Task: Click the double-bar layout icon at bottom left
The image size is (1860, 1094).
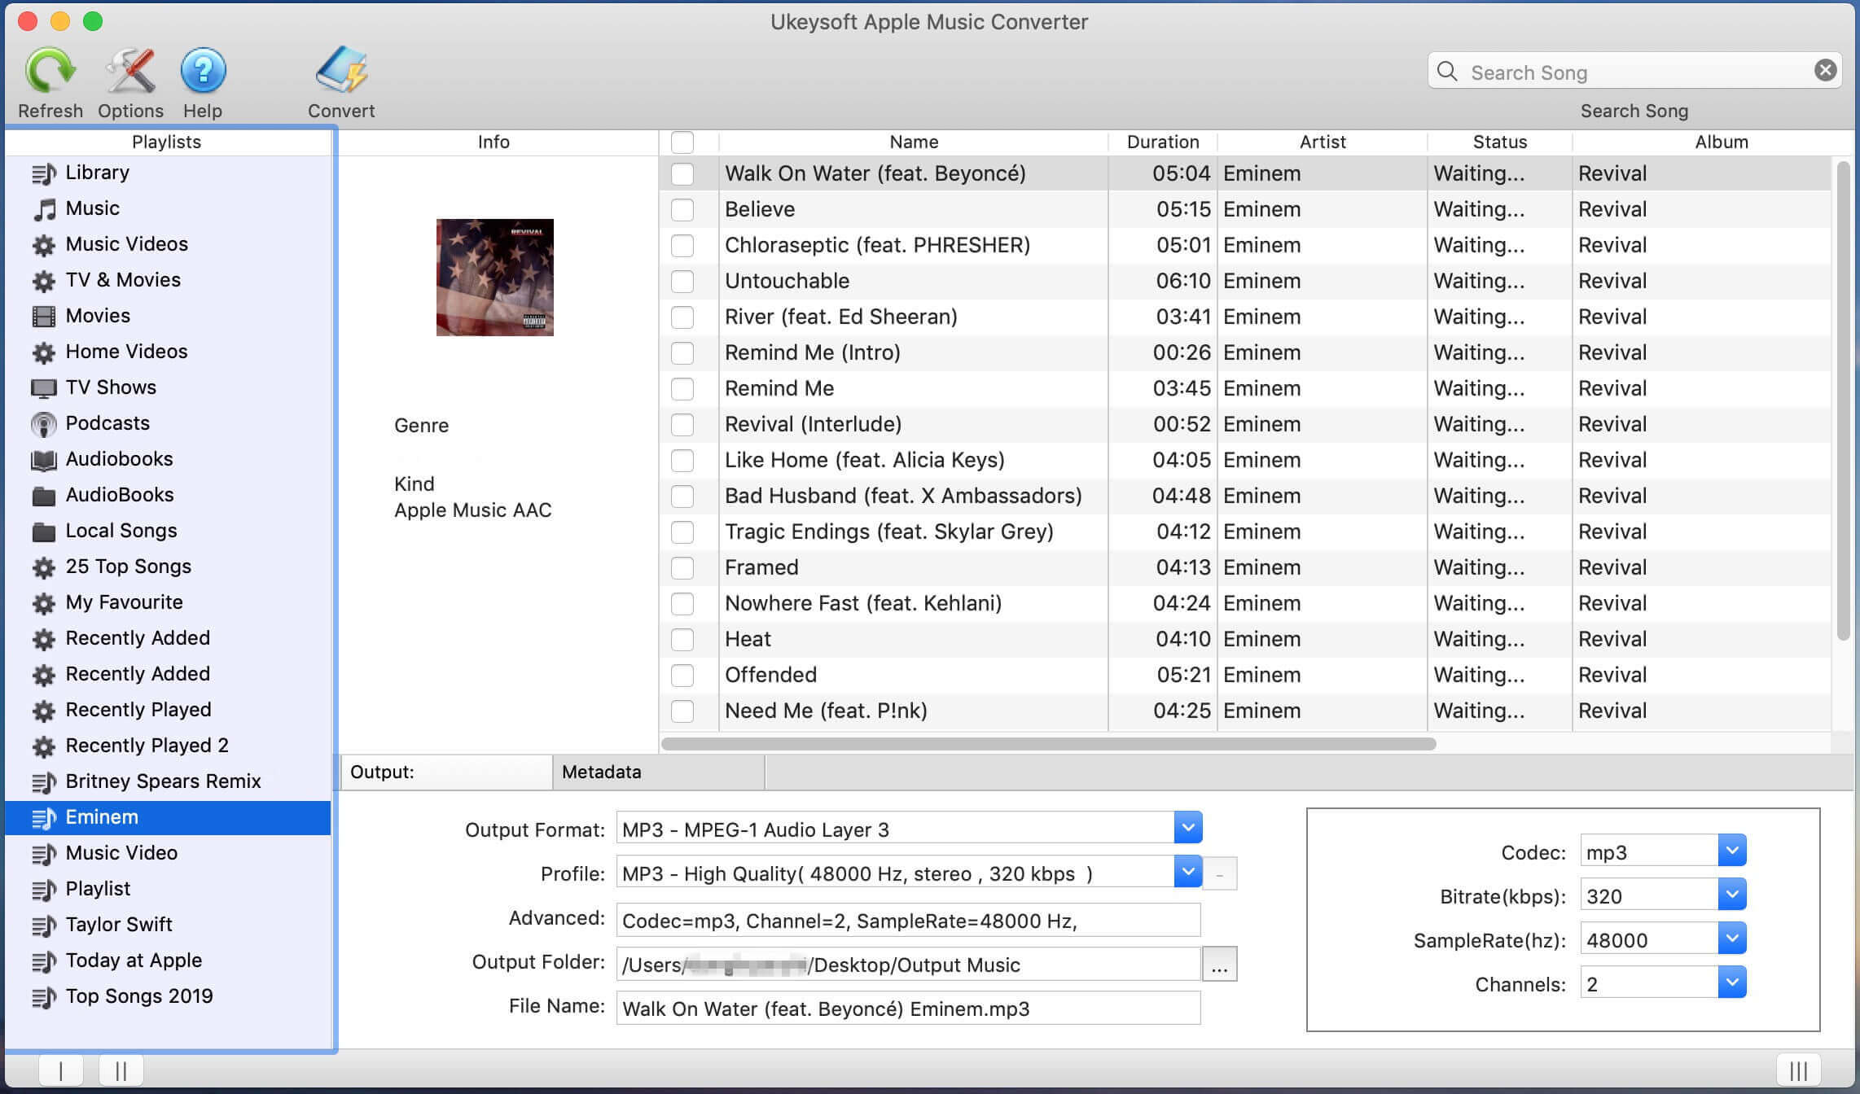Action: tap(121, 1070)
